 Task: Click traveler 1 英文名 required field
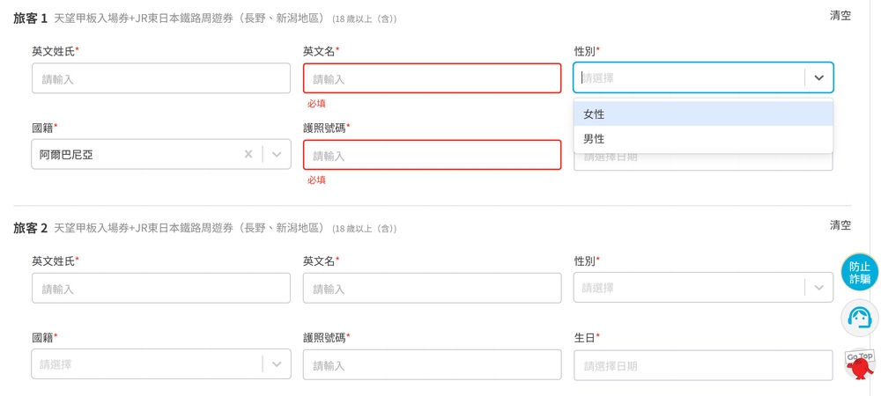[x=432, y=78]
